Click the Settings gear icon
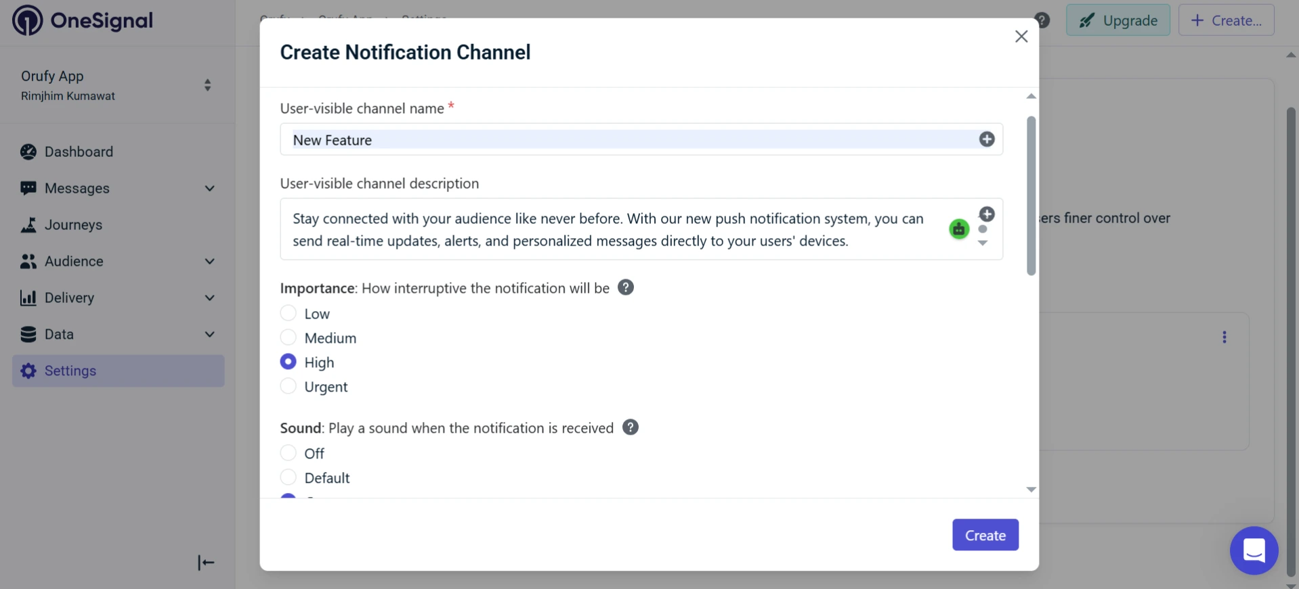Image resolution: width=1299 pixels, height=589 pixels. pos(28,371)
